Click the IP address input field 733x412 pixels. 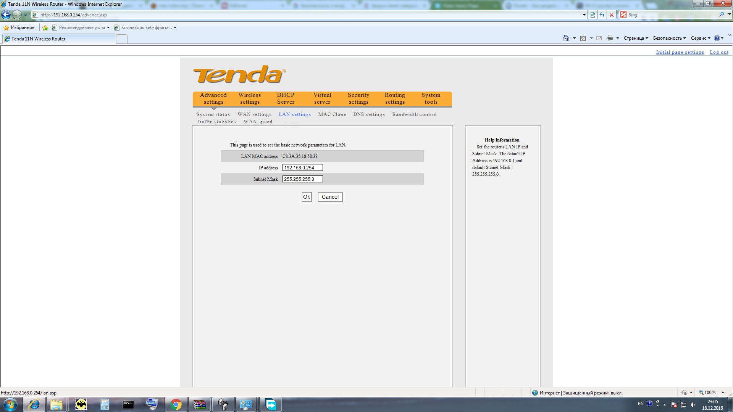point(302,168)
